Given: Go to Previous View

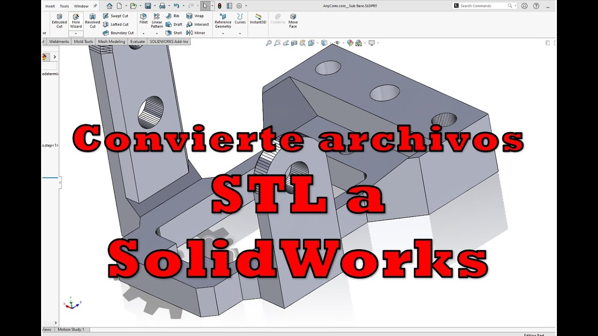Looking at the screenshot, I should tap(286, 43).
